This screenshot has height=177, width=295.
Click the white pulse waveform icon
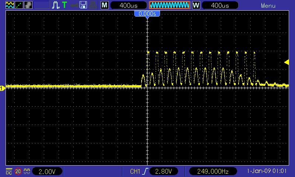56,5
